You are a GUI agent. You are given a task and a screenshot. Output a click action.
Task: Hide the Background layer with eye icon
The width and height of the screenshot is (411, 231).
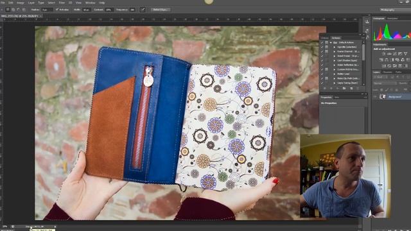click(x=375, y=97)
